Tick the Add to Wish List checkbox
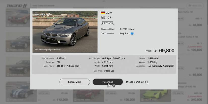Screen dimensions: 208x104 click(x=146, y=82)
